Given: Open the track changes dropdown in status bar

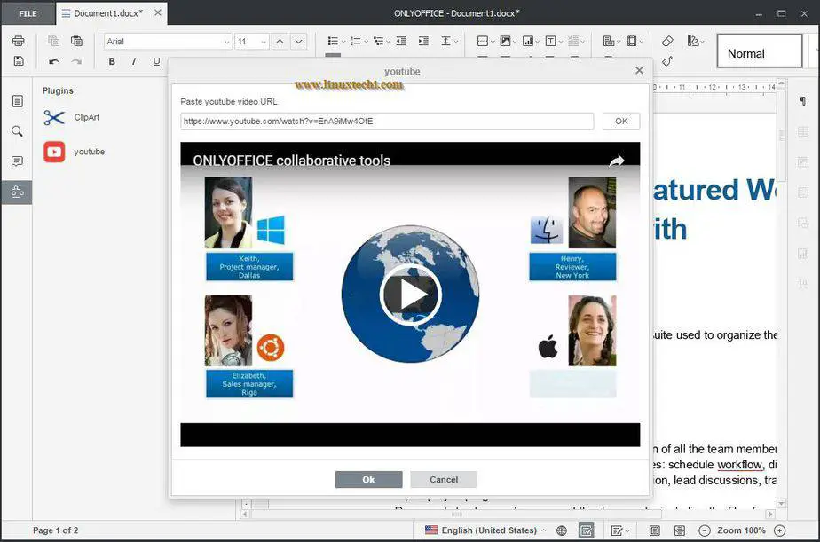Looking at the screenshot, I should [x=619, y=530].
